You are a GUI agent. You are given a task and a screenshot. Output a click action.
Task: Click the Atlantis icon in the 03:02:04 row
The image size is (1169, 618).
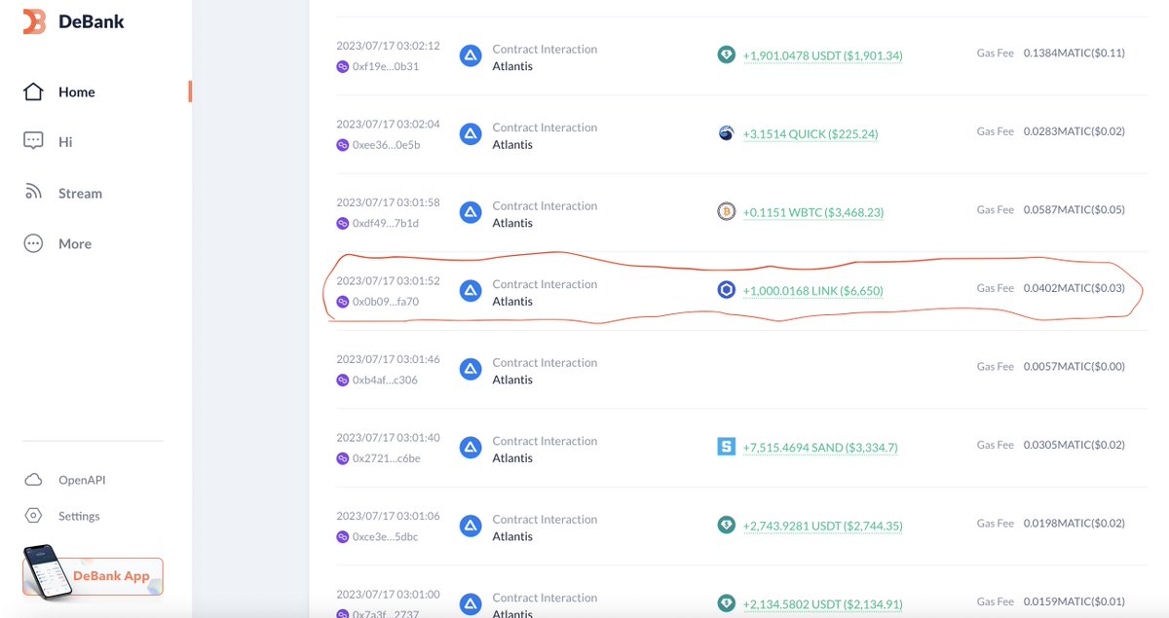pyautogui.click(x=471, y=134)
